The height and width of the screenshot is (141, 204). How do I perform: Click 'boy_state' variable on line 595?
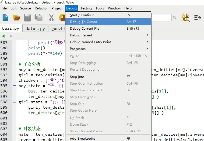coord(30,86)
